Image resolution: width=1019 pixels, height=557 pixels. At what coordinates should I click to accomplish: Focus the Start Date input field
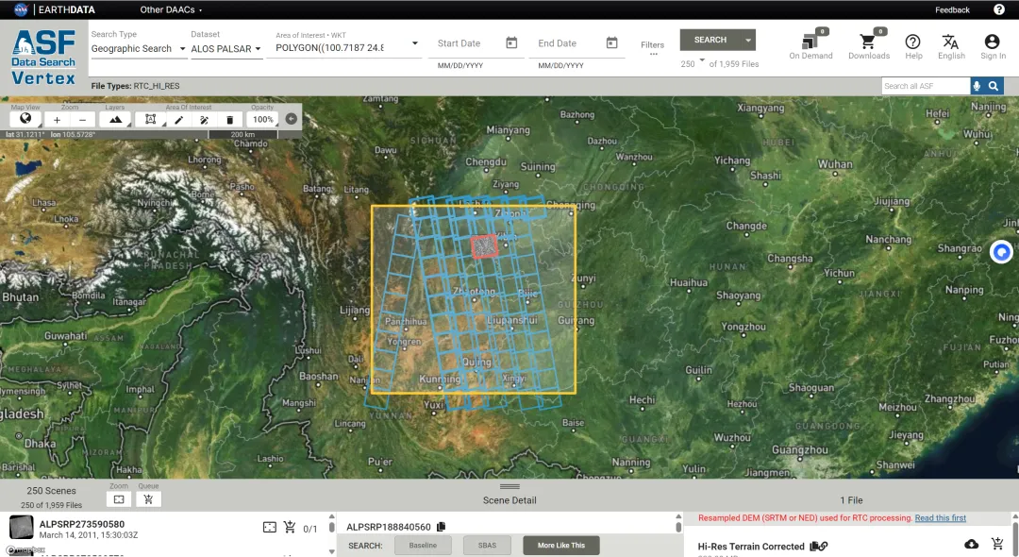[468, 43]
